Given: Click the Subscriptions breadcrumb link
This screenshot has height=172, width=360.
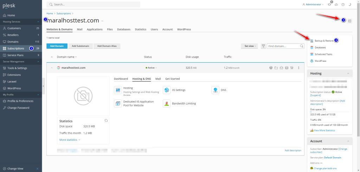Looking at the screenshot, I should [64, 14].
